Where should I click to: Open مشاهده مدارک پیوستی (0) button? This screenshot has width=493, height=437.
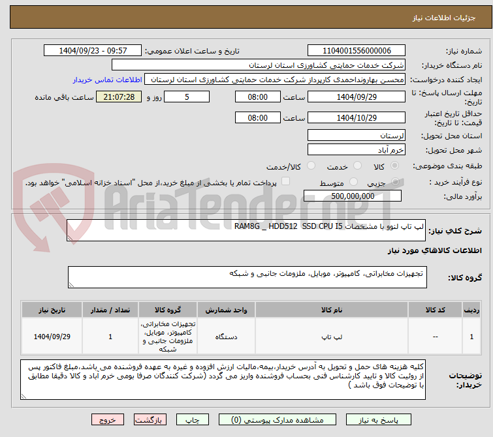[x=278, y=420]
